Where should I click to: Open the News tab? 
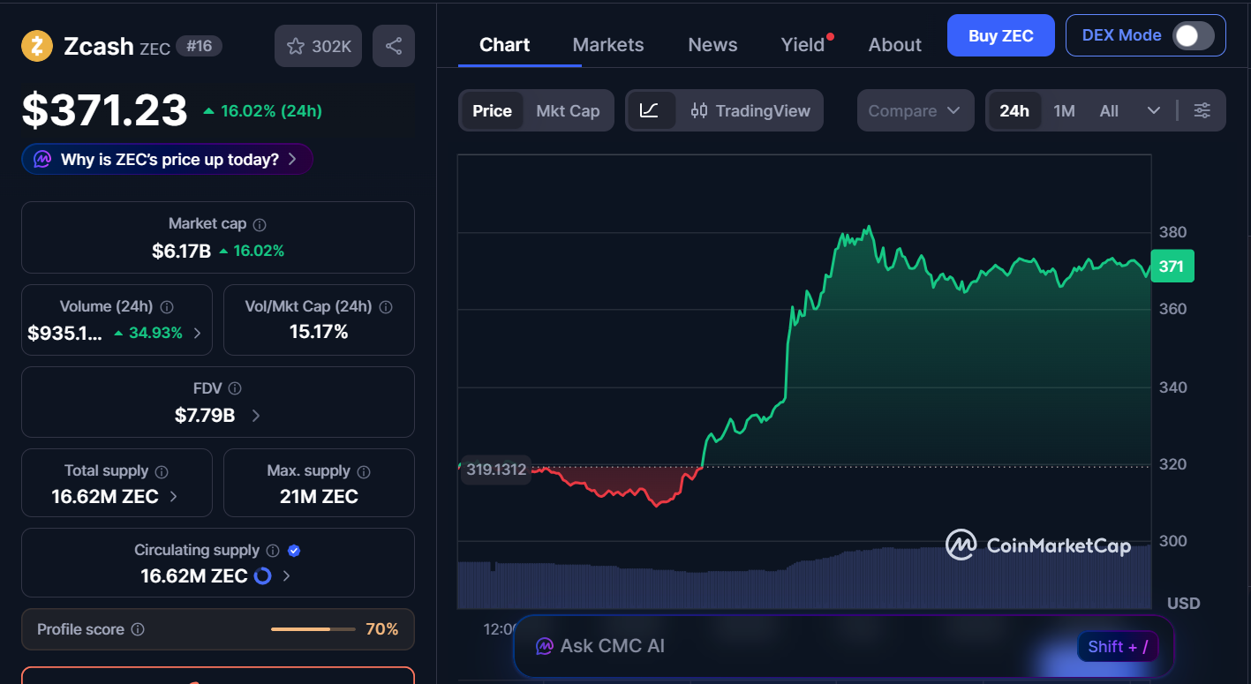[x=712, y=44]
